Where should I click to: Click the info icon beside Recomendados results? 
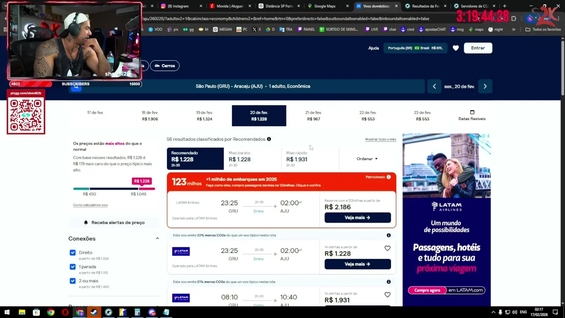pyautogui.click(x=269, y=139)
